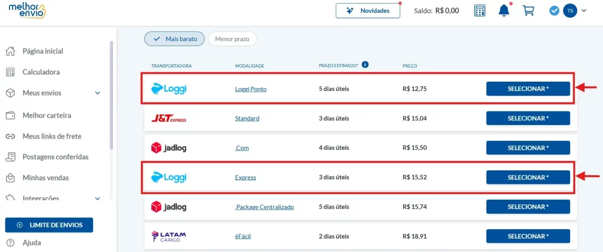Open Minhas vendas in sidebar

pos(46,178)
